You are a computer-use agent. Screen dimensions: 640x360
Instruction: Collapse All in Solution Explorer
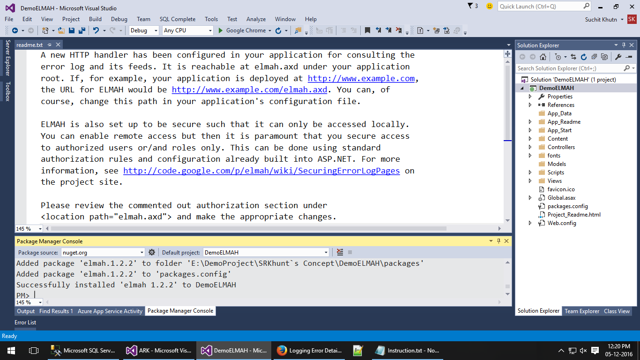(594, 57)
